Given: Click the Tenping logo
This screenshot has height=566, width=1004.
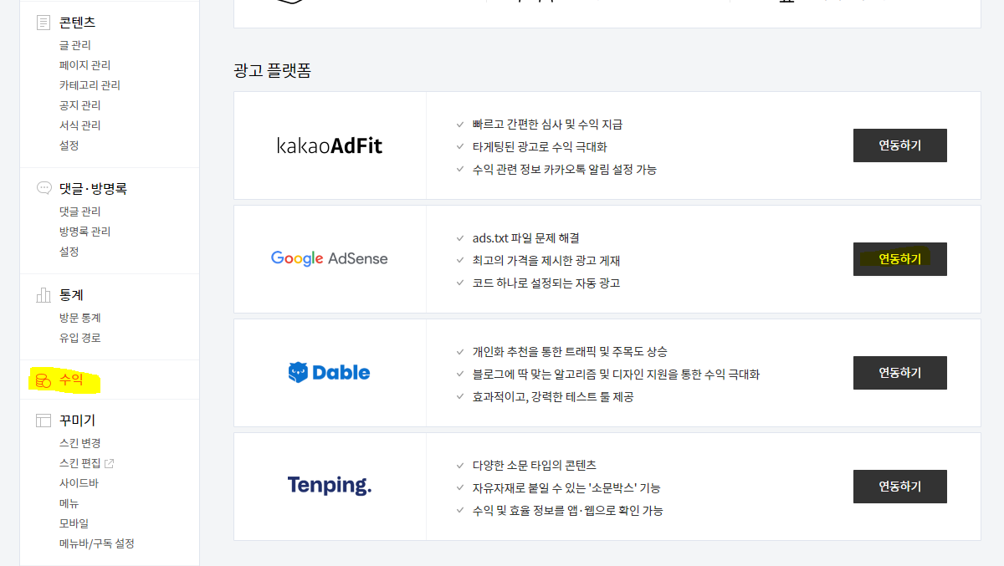Looking at the screenshot, I should tap(330, 485).
